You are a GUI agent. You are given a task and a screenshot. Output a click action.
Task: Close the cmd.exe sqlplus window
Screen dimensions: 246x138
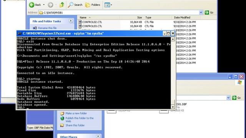tap(173, 33)
